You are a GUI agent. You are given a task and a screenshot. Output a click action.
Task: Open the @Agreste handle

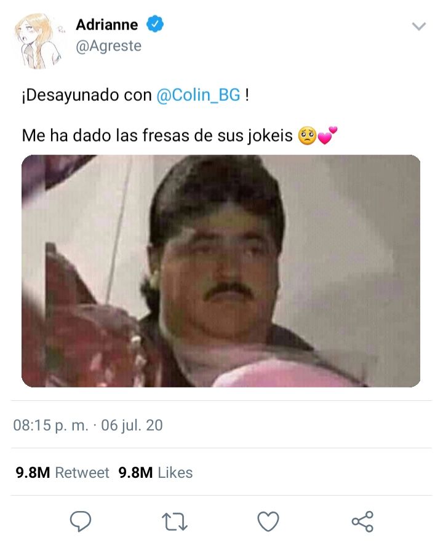pos(108,46)
